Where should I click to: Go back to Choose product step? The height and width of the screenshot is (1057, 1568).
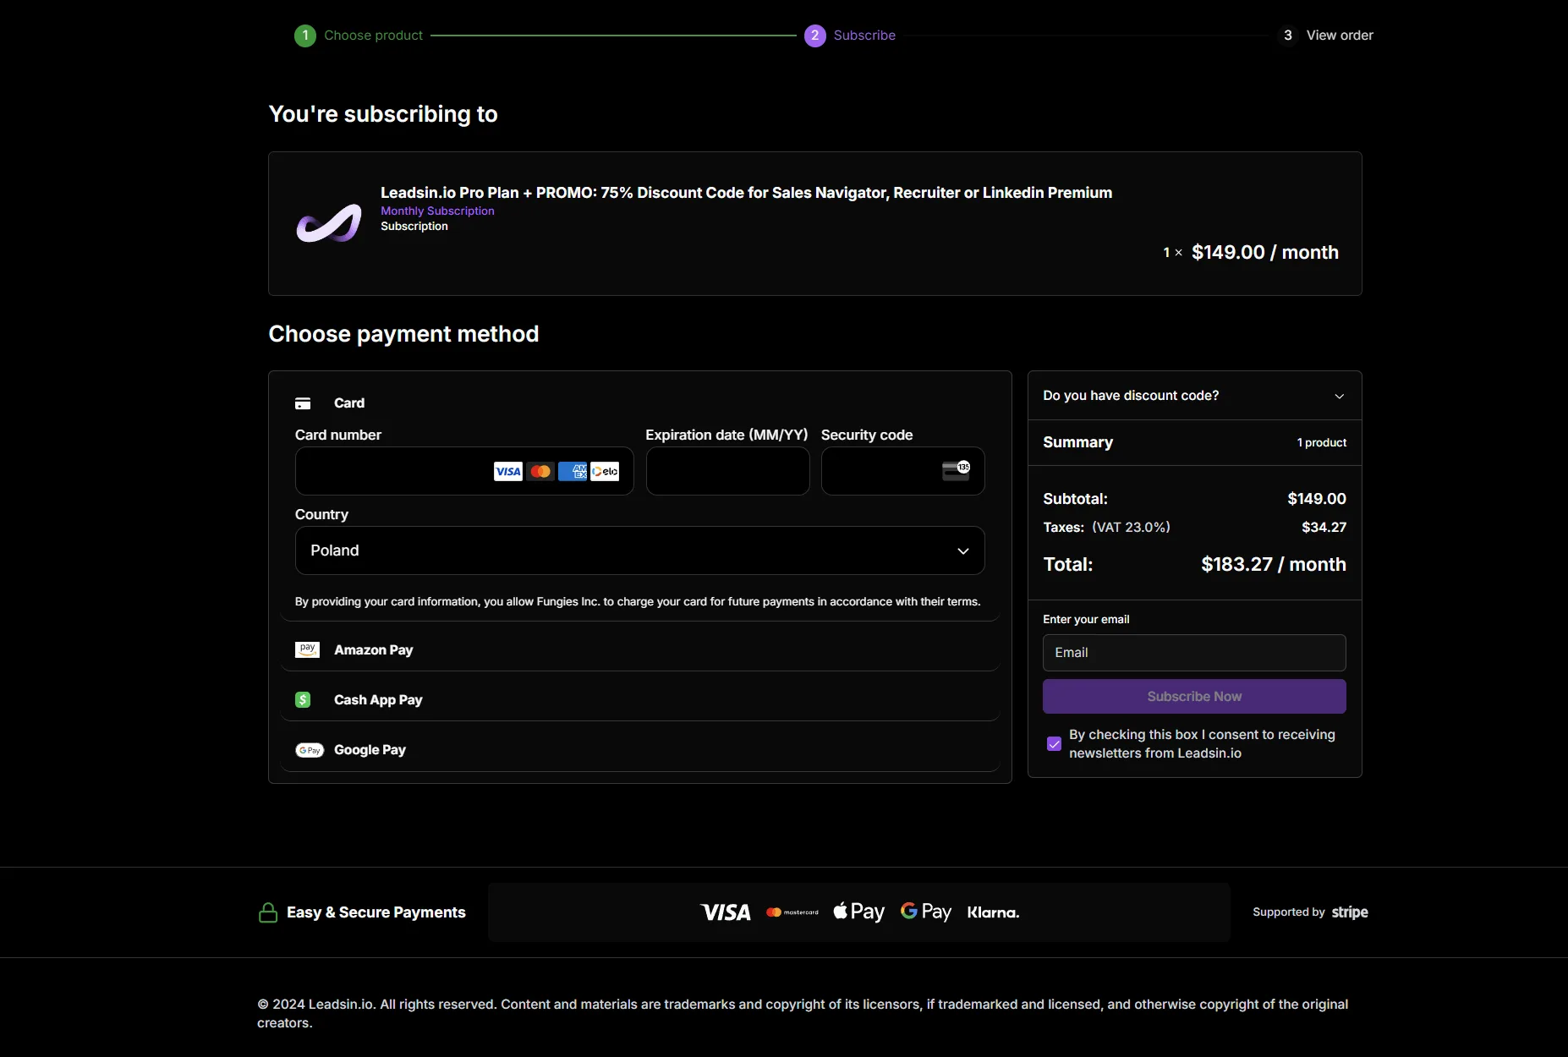click(373, 36)
